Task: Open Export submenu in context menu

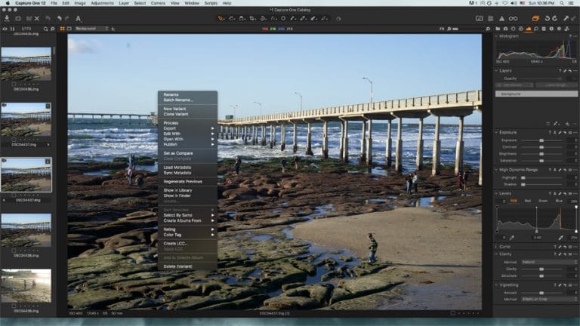Action: pyautogui.click(x=187, y=128)
